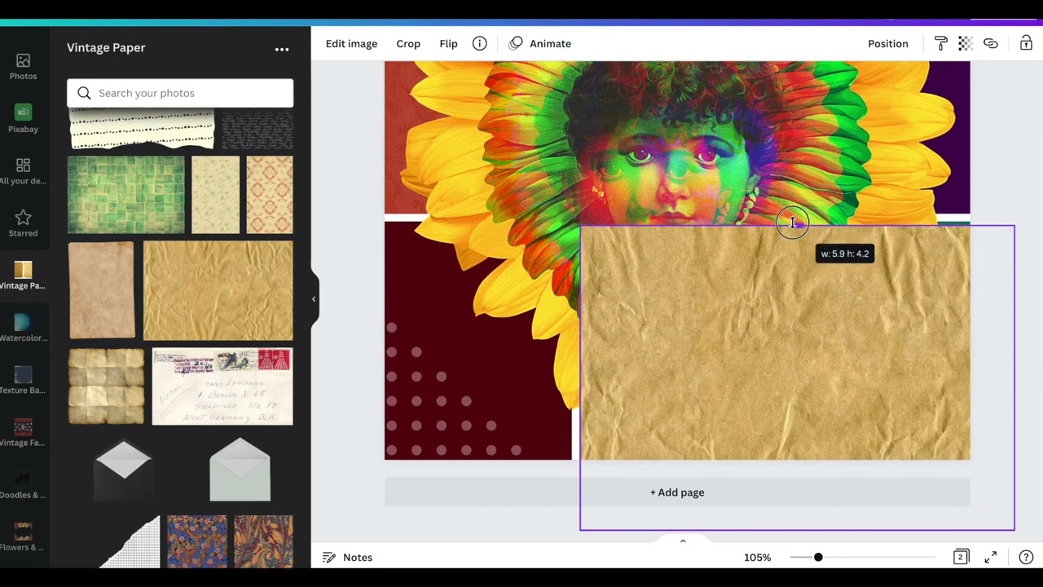The width and height of the screenshot is (1043, 587).
Task: Open the Pixabay app in sidebar
Action: coord(23,119)
